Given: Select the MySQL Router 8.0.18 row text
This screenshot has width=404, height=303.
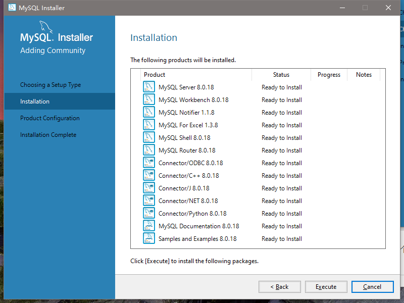Looking at the screenshot, I should click(187, 150).
